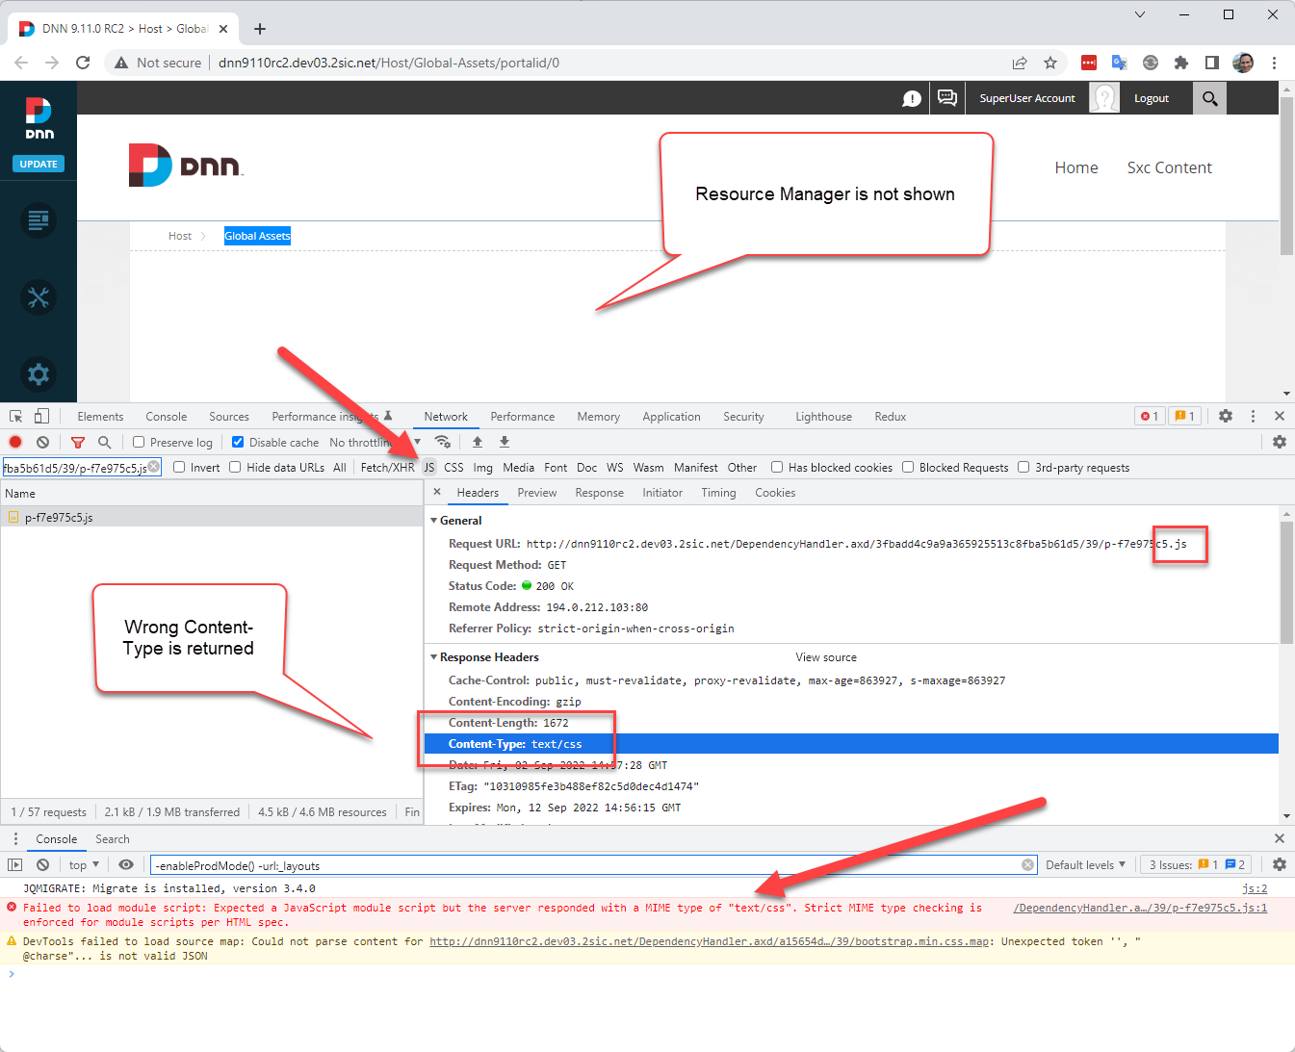Uncheck the Disable cache checkbox
1295x1052 pixels.
[x=237, y=442]
